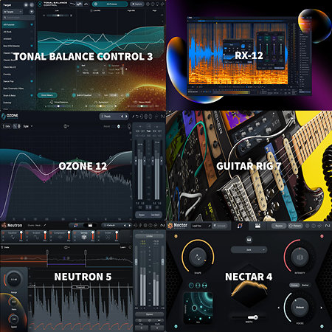Select the Exciter module tile in Neutron
The height and width of the screenshot is (332, 332).
coord(108,236)
